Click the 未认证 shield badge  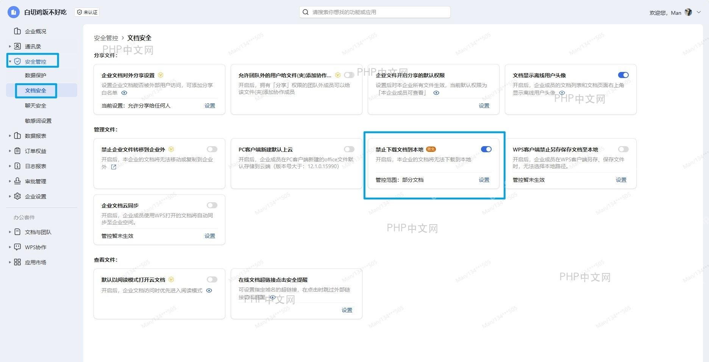[x=87, y=12]
